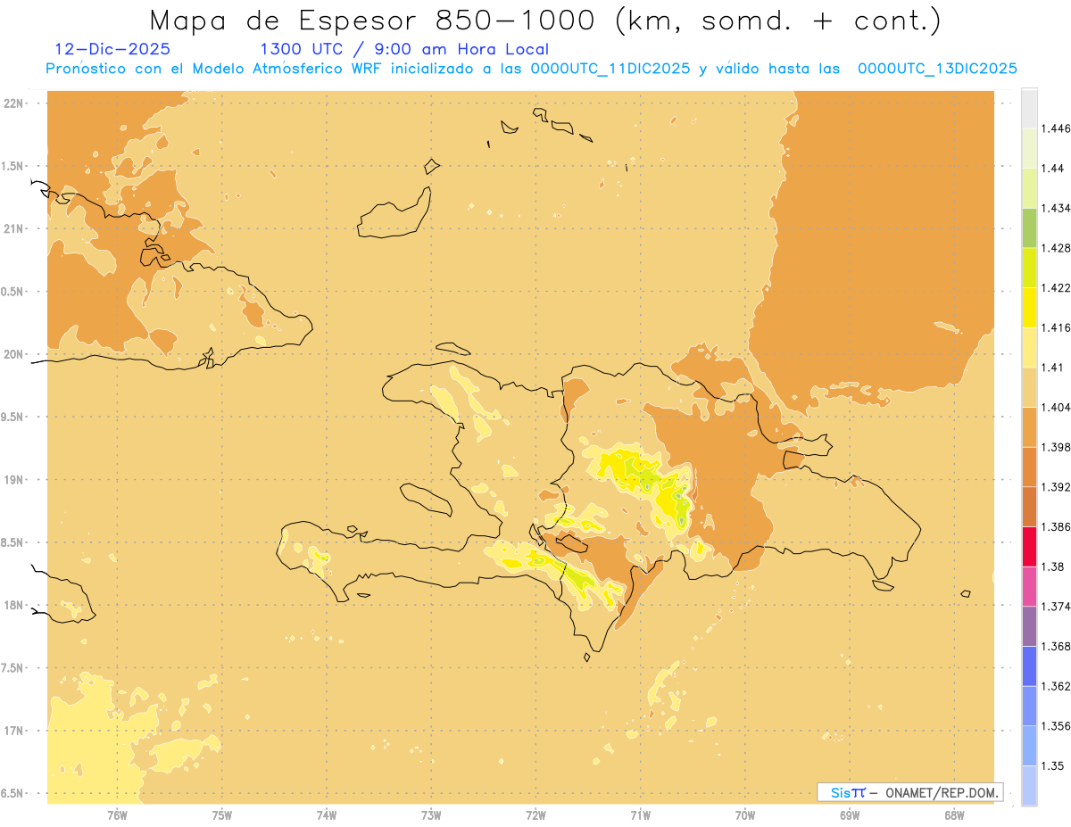
Task: Click the "1.356" colorbar value
Action: coord(1056,726)
